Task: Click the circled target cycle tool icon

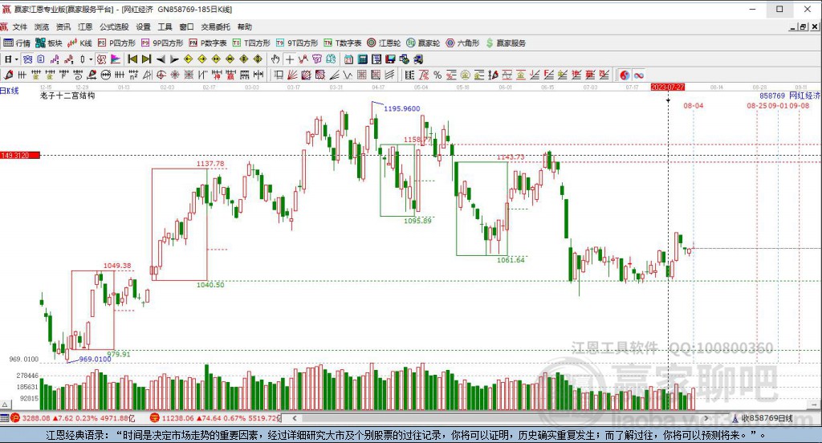Action: pos(161,75)
